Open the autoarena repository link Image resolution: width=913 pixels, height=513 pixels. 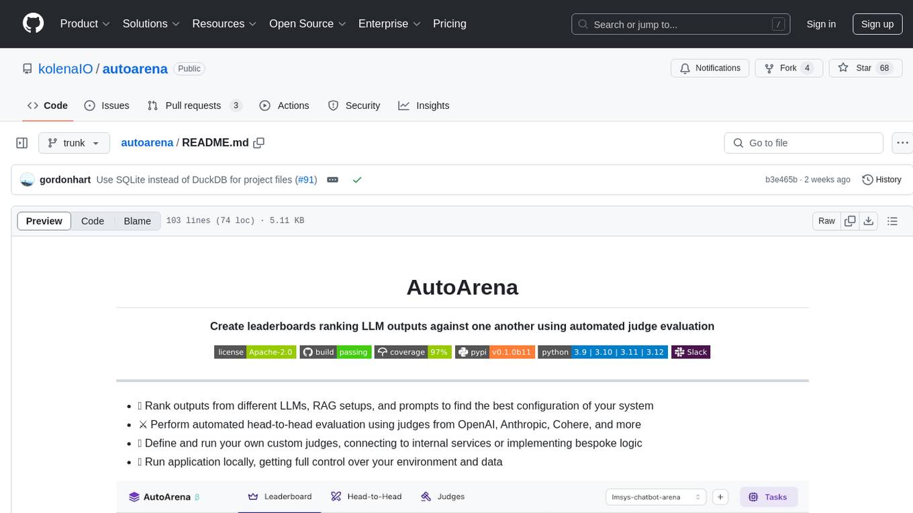(x=135, y=68)
